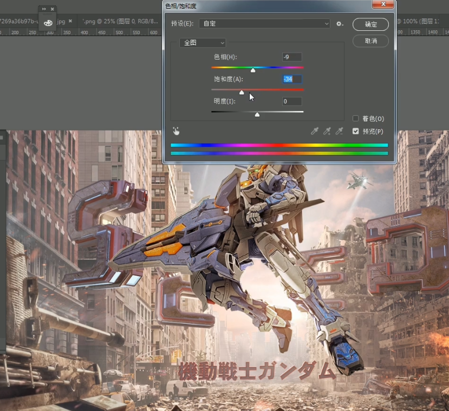Click the 确定 (OK) button
Viewport: 449px width, 411px height.
tap(370, 24)
